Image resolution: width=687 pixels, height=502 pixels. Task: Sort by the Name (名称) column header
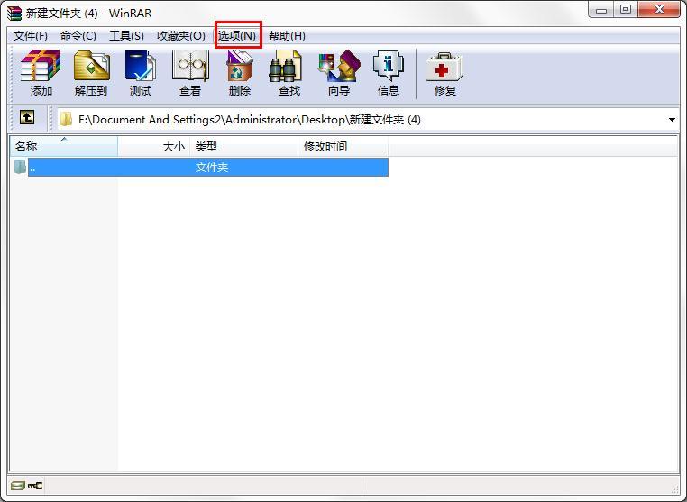pyautogui.click(x=63, y=146)
